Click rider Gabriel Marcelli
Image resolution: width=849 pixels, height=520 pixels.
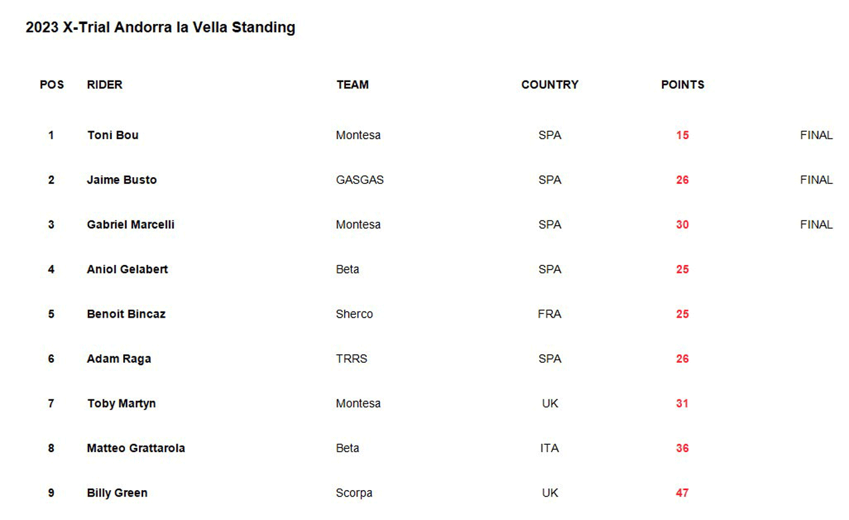[130, 224]
